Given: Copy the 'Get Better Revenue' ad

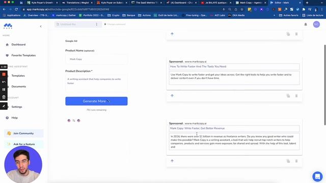Looking at the screenshot, I should [288, 161].
